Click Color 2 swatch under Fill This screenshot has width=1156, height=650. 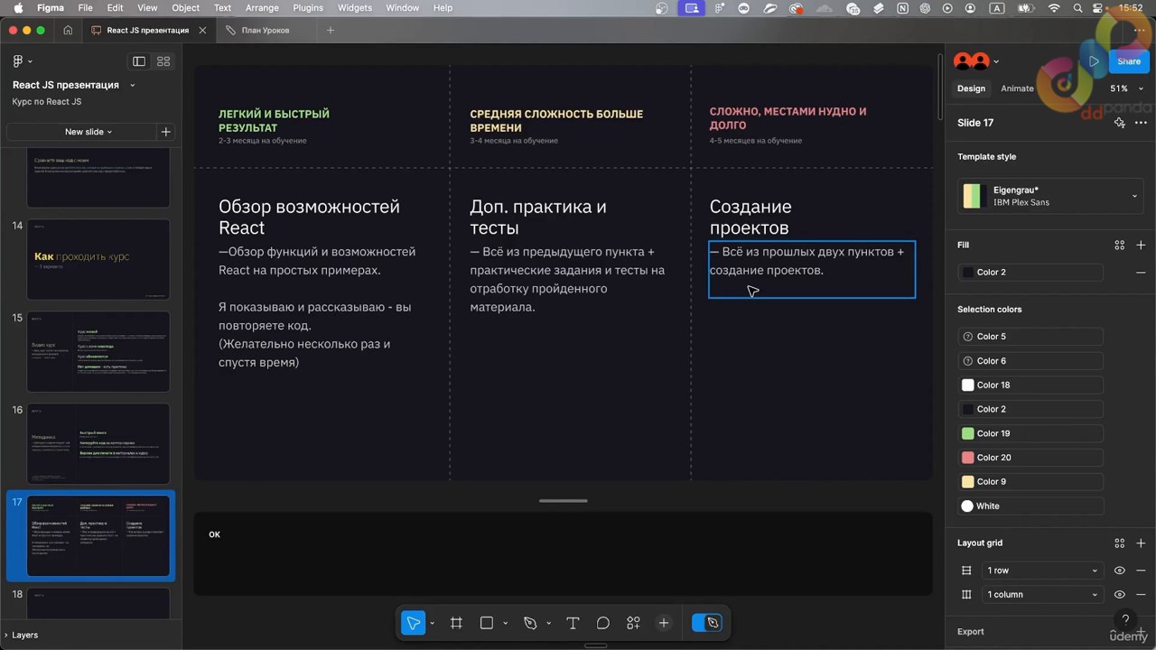point(968,273)
